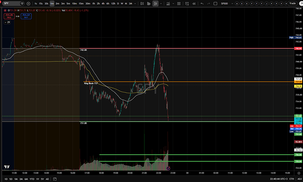
Task: Open the layout setup square icon
Action: coord(215,4)
